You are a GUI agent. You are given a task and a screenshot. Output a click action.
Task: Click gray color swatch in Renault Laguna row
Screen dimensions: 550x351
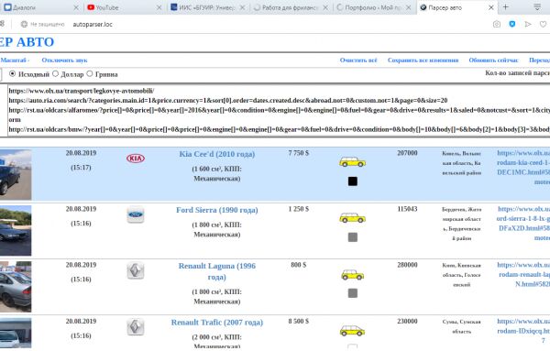pos(353,293)
